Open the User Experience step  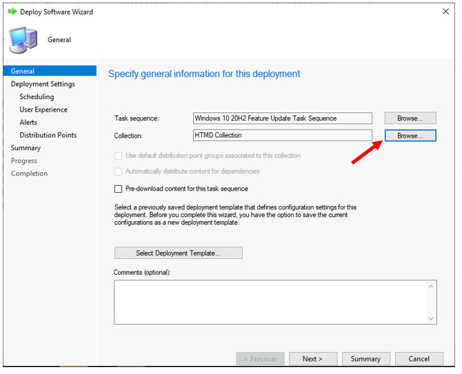tap(43, 110)
